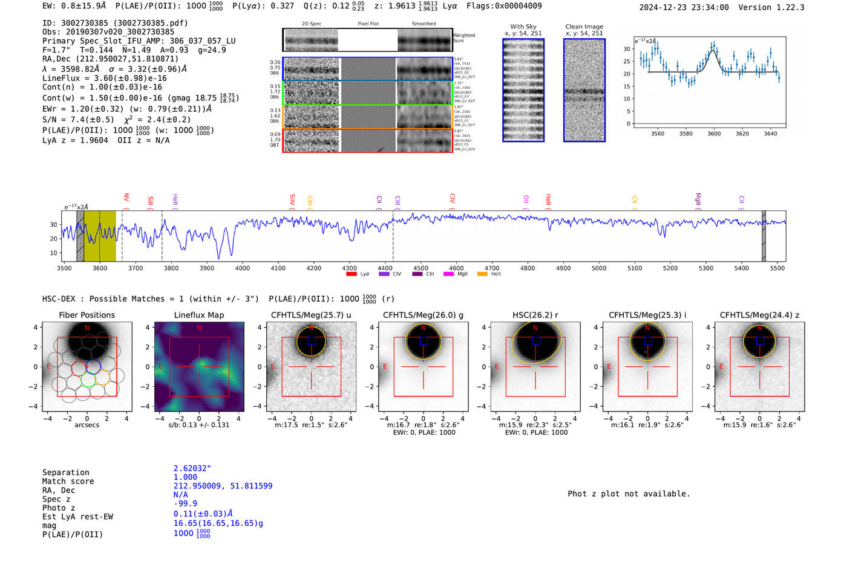Click the 'EWr = 1.20(±0.32)' line
847x576 pixels.
(127, 109)
